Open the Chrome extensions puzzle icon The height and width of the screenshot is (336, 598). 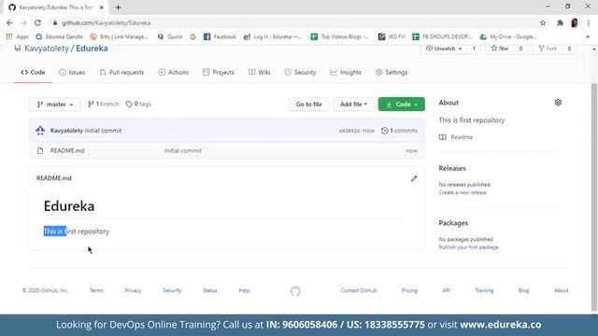coord(560,22)
